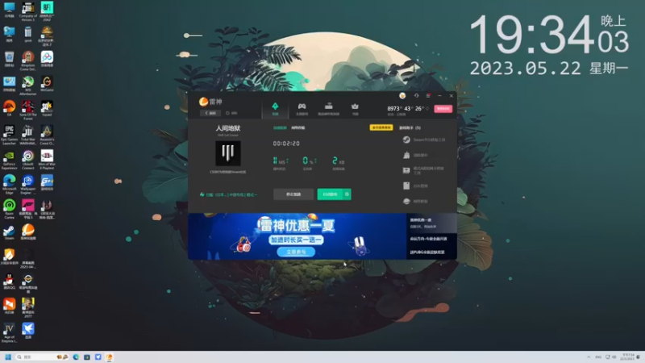Open the Windows Start menu

8,357
